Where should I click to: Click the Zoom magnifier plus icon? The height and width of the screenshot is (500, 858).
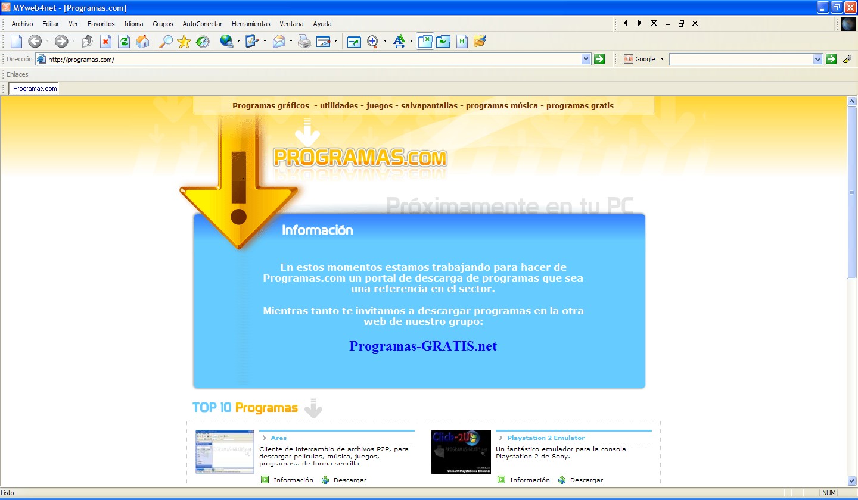tap(373, 42)
